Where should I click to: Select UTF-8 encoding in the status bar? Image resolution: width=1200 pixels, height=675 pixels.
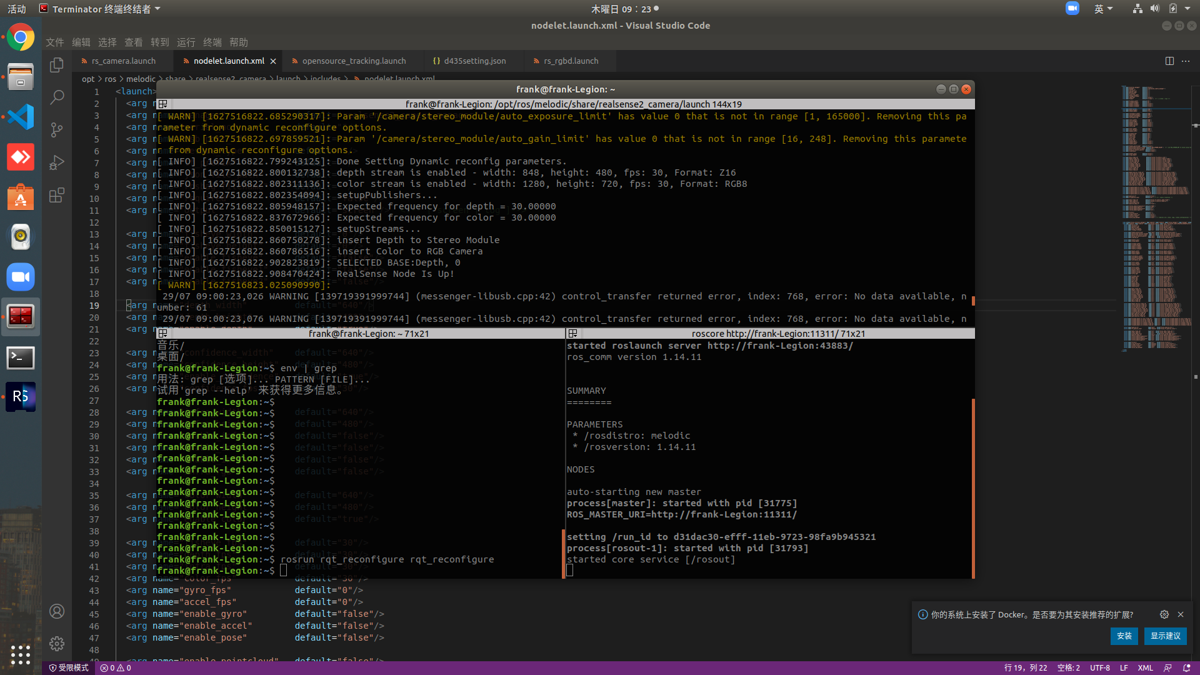tap(1100, 667)
